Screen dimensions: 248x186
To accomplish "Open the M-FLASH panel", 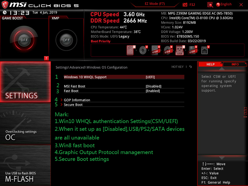I will [25, 165].
